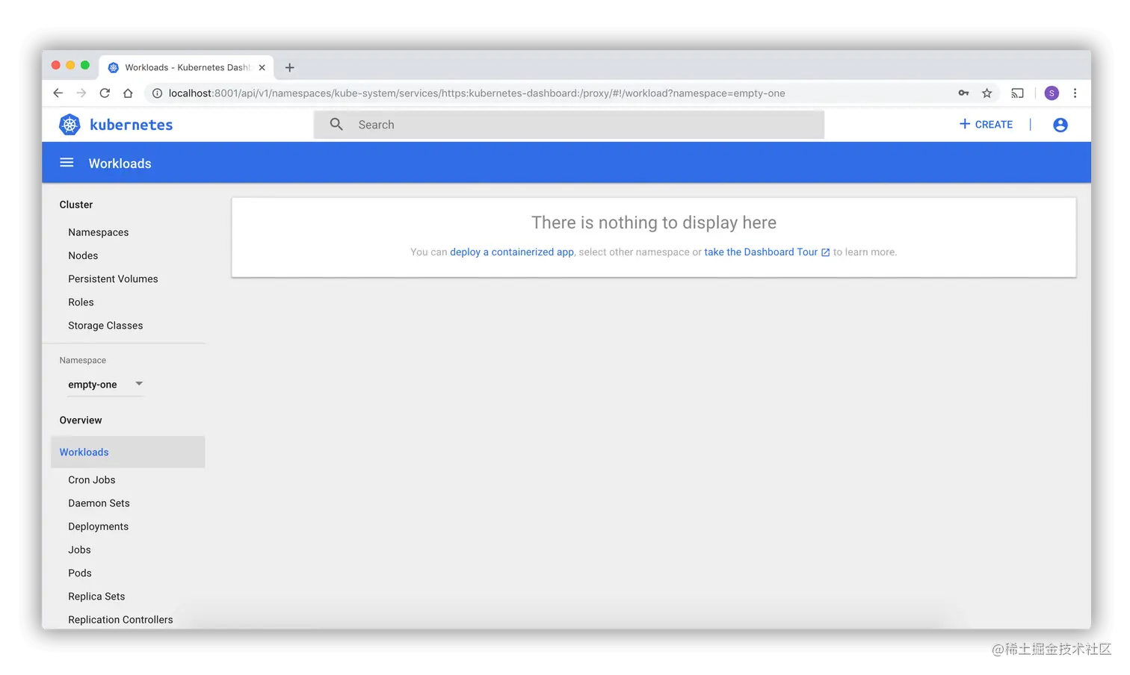
Task: Click the bookmark star in the address bar
Action: coord(987,93)
